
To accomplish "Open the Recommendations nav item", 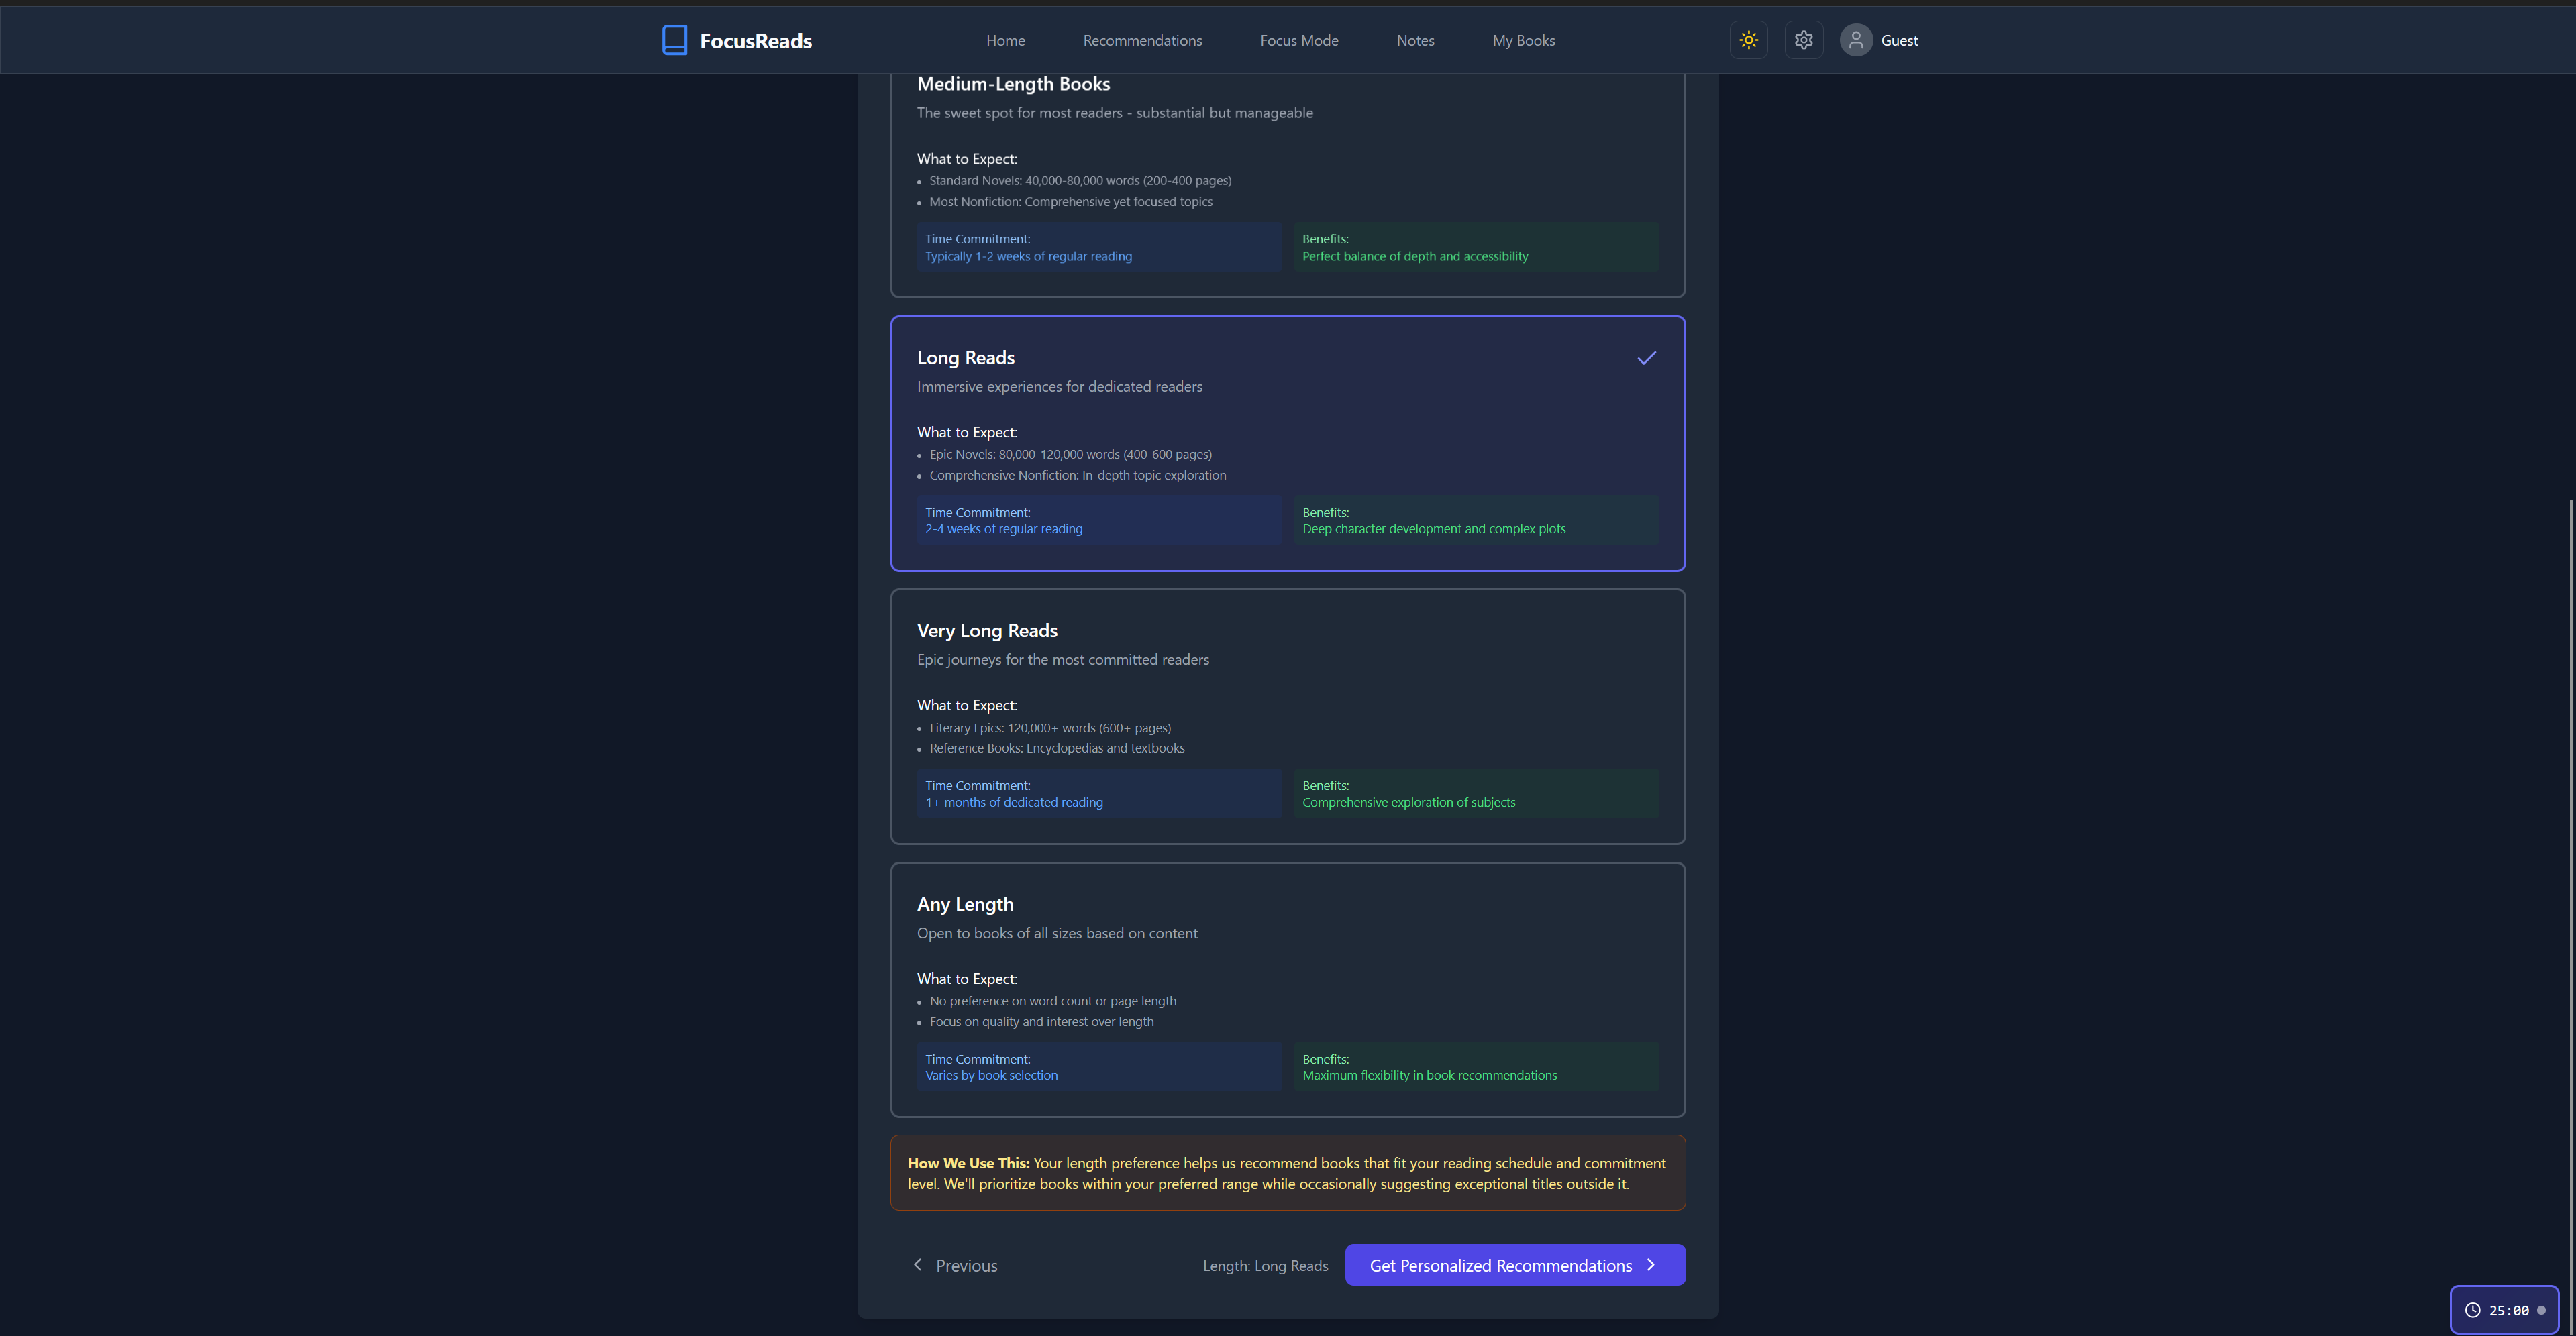I will [x=1142, y=40].
